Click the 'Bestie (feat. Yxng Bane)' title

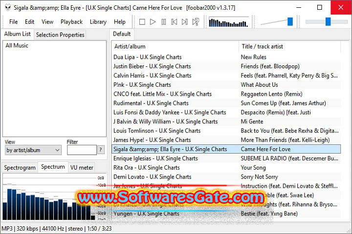click(x=269, y=214)
